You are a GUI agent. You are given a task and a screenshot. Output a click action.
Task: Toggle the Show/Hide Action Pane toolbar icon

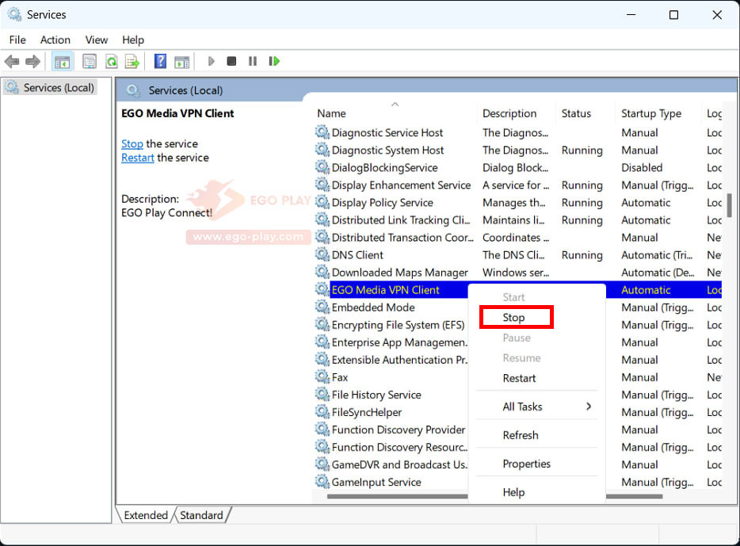point(181,61)
